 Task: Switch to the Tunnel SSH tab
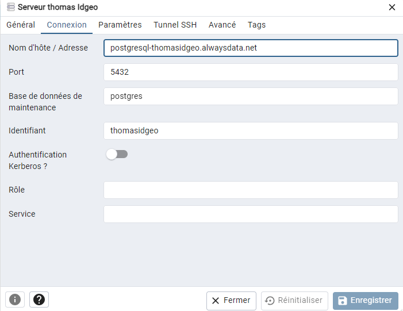click(x=175, y=25)
